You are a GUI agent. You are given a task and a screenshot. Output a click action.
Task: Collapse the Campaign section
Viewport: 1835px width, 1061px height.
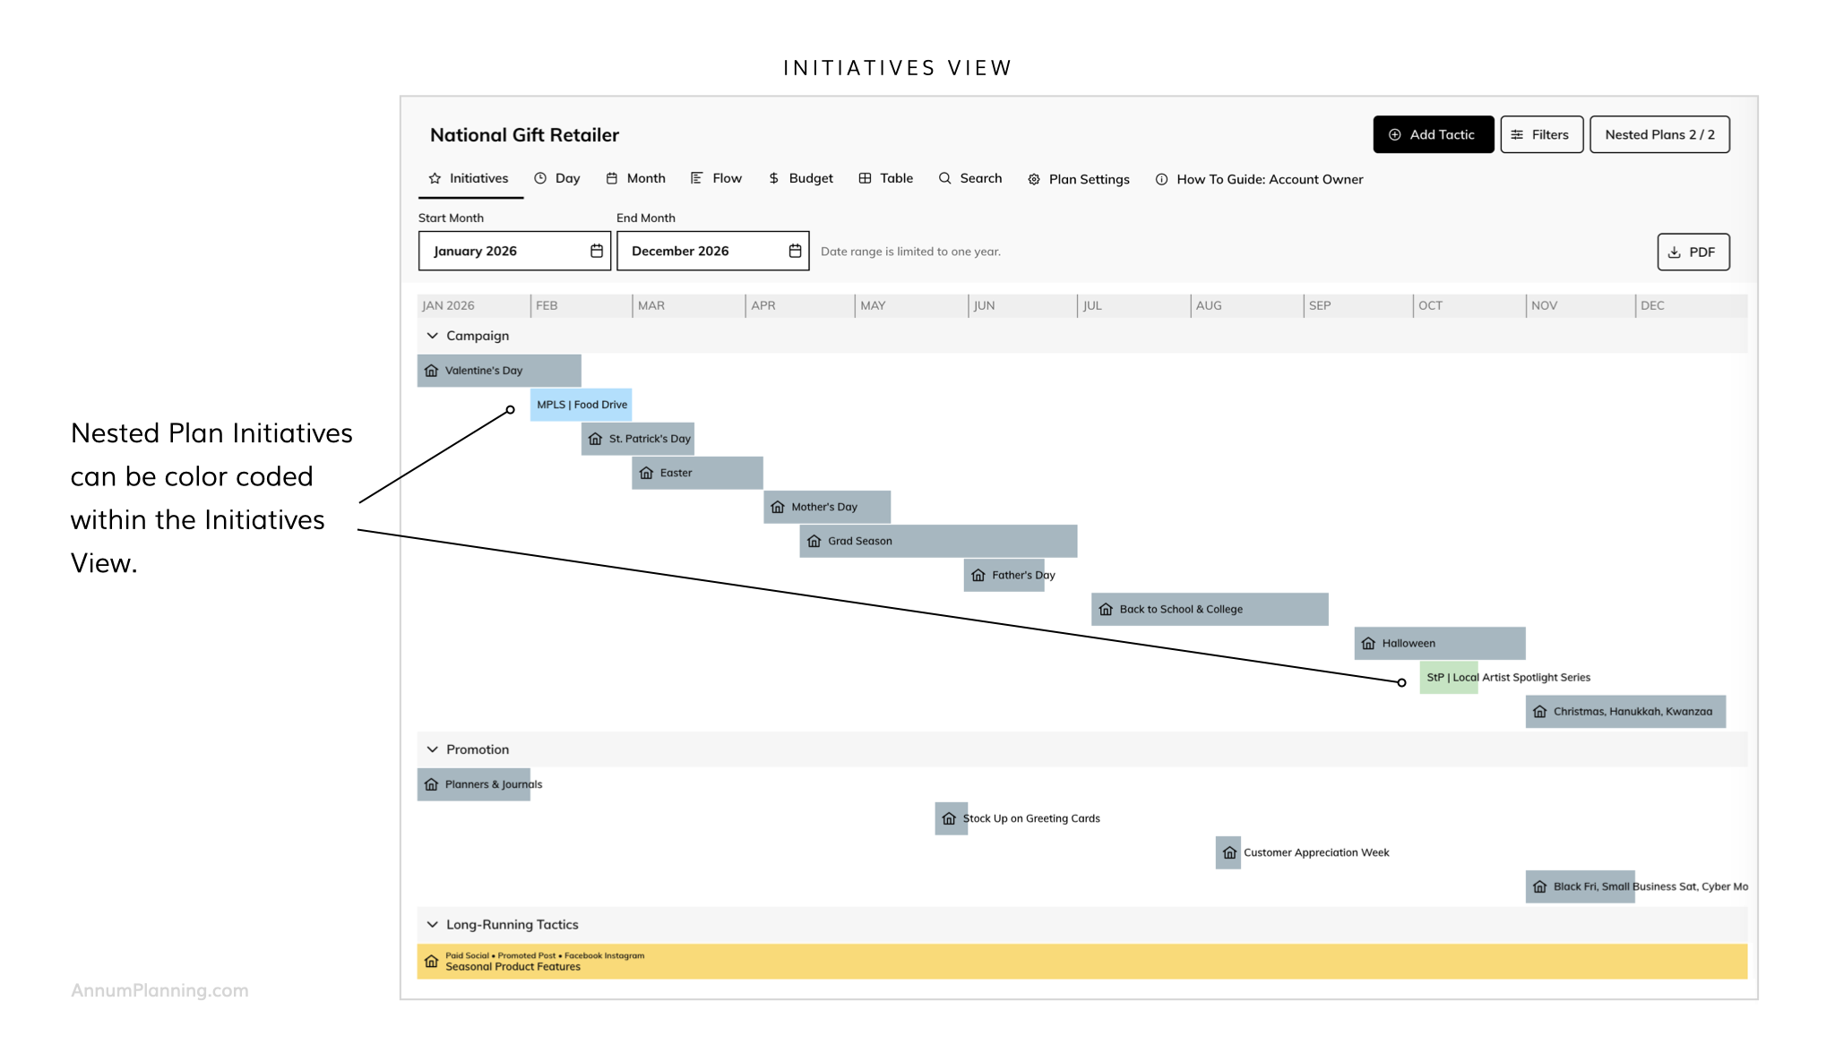[433, 336]
